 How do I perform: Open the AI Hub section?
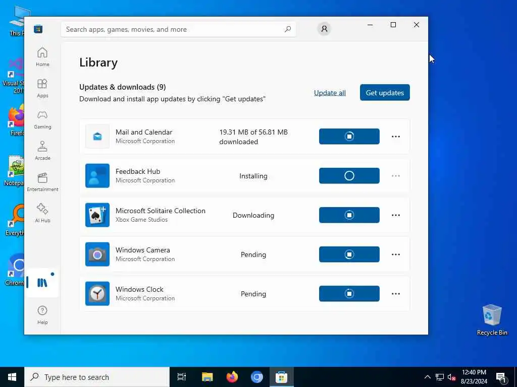[x=42, y=213]
